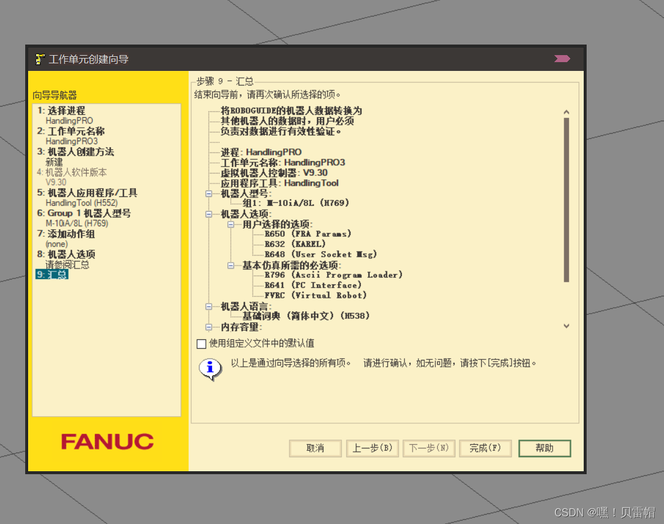Select tree row 虚拟机器人控制器: V9.30

point(274,173)
